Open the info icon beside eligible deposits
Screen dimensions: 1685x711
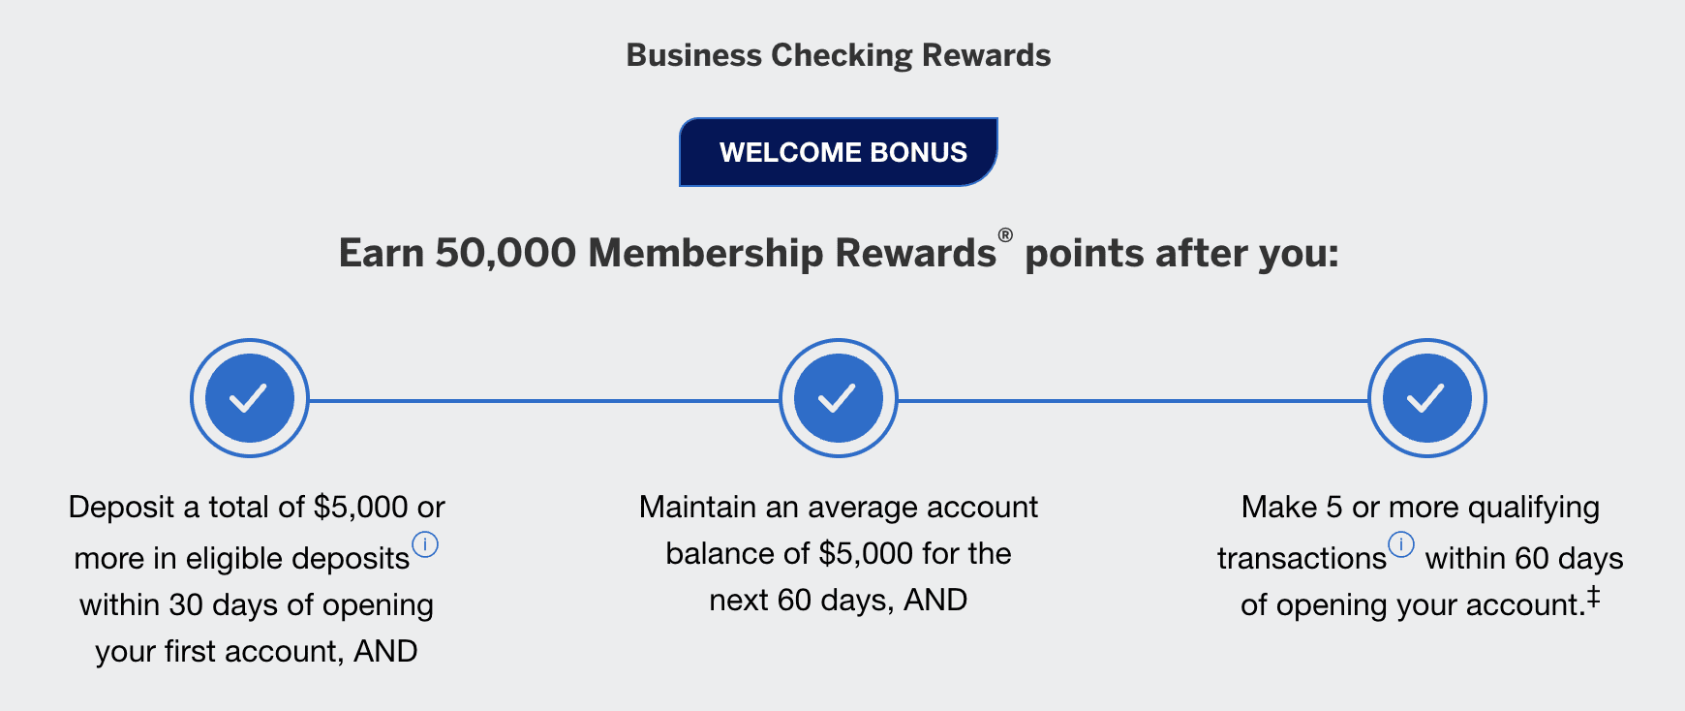click(425, 544)
